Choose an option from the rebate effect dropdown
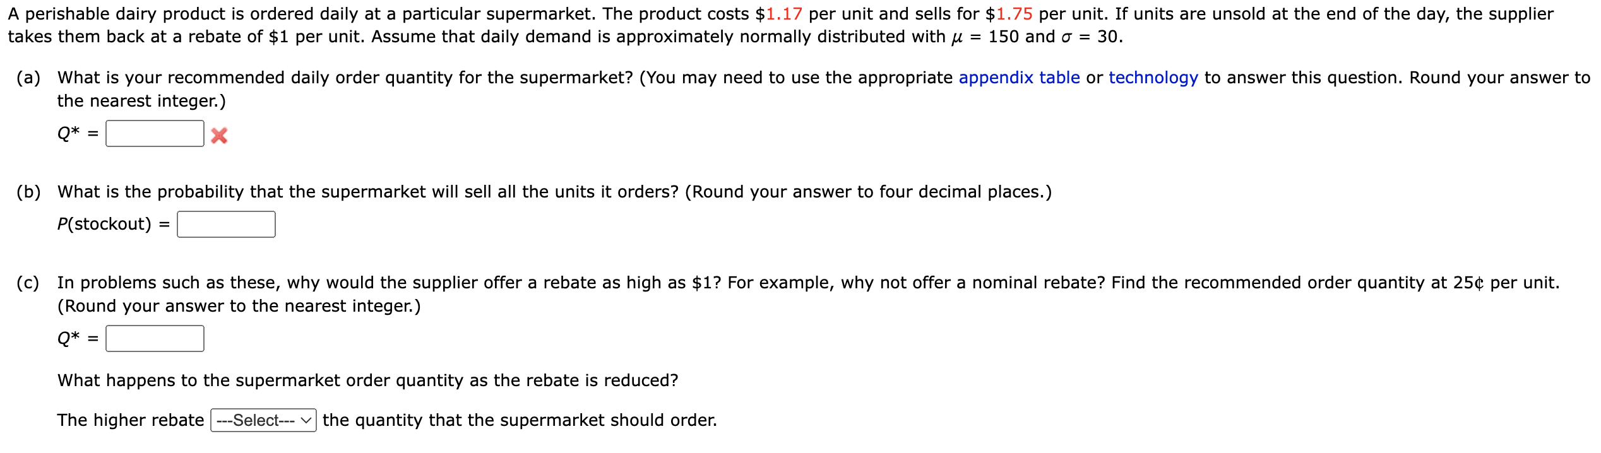 [x=263, y=421]
